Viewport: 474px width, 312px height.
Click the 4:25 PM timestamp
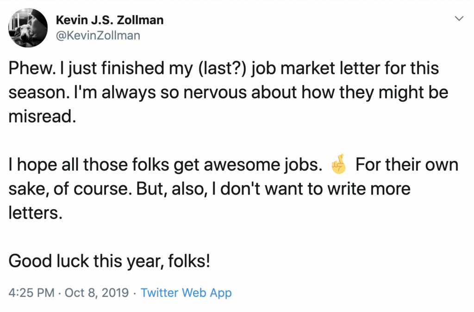(x=31, y=293)
